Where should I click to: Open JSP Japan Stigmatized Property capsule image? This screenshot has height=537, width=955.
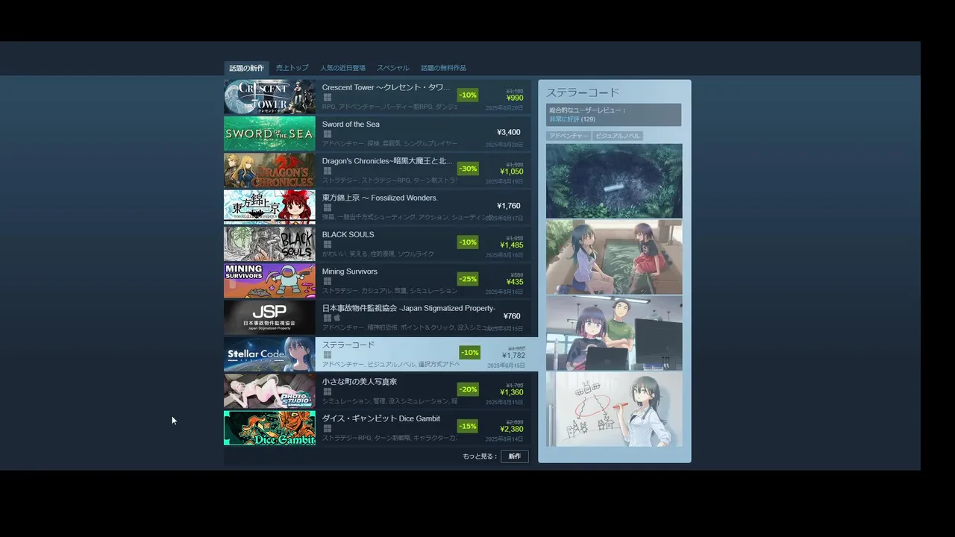(269, 317)
